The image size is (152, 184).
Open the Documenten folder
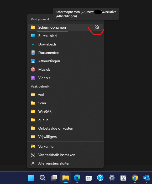[65, 53]
